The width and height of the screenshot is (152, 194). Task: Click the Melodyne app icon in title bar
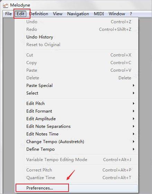(6, 5)
